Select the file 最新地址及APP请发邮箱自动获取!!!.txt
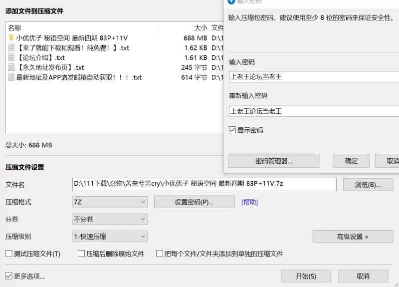 (x=115, y=77)
